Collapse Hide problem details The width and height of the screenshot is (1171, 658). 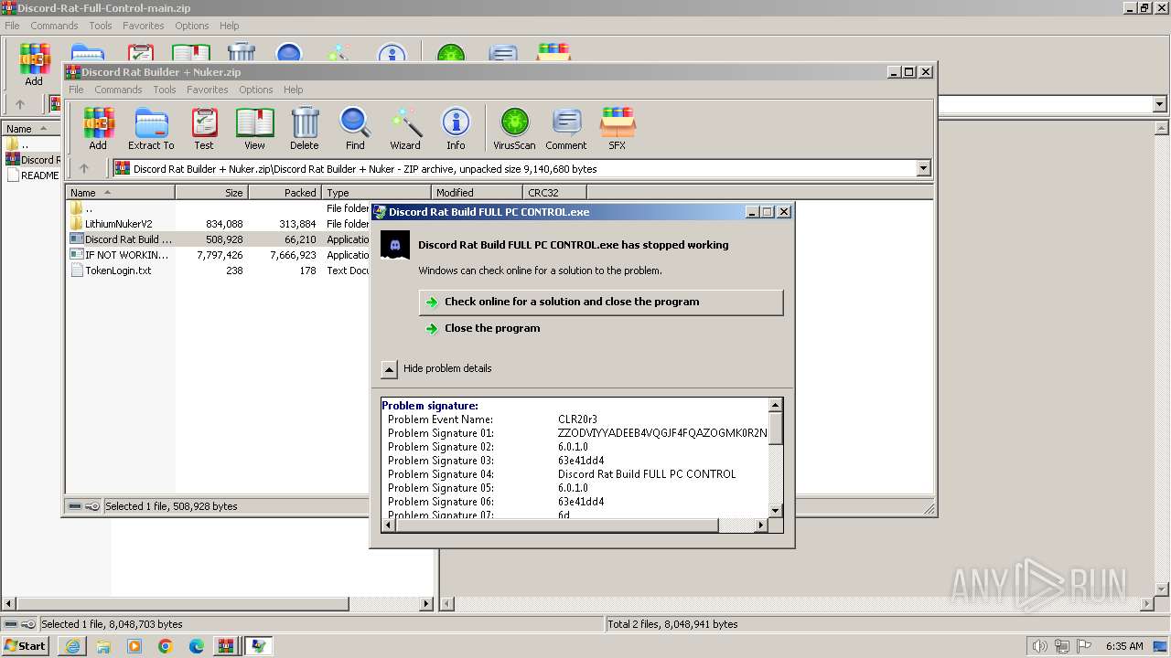tap(389, 368)
